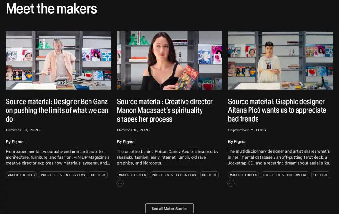
Task: Click the PIN-UP Magazine description text
Action: pos(58,157)
